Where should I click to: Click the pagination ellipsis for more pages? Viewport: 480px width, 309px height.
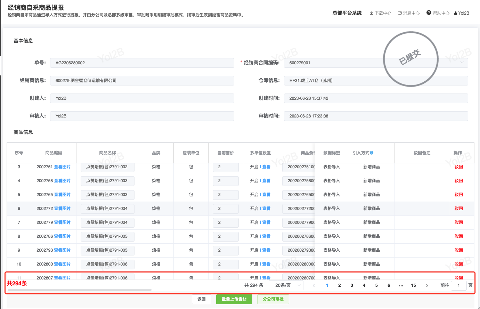point(401,285)
